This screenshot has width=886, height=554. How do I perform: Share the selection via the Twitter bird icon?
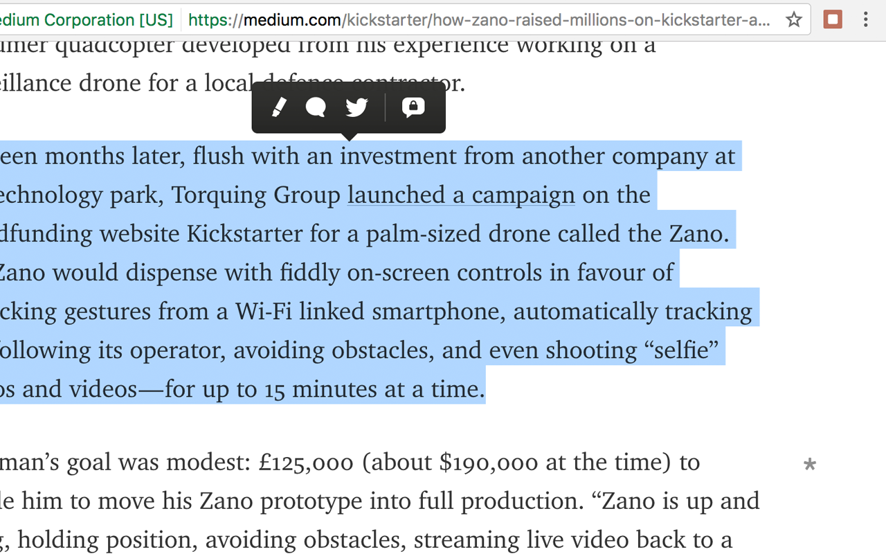click(356, 107)
